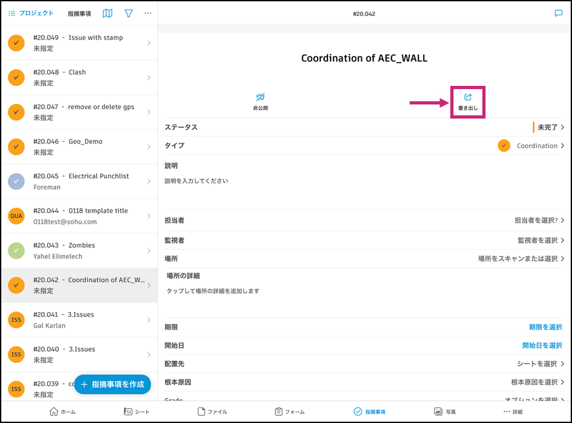Open the 詳細 more tab
The image size is (572, 423).
point(513,411)
